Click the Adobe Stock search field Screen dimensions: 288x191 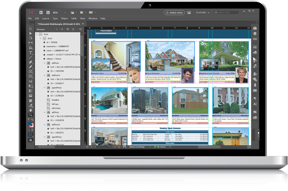pyautogui.click(x=227, y=13)
